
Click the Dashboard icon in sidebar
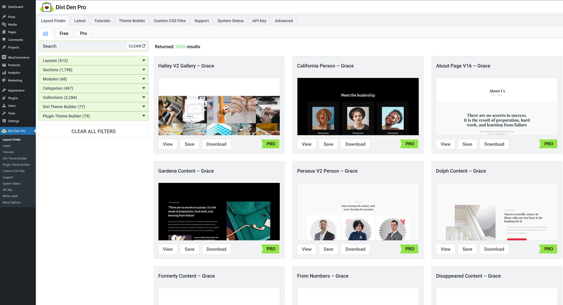(x=4, y=7)
